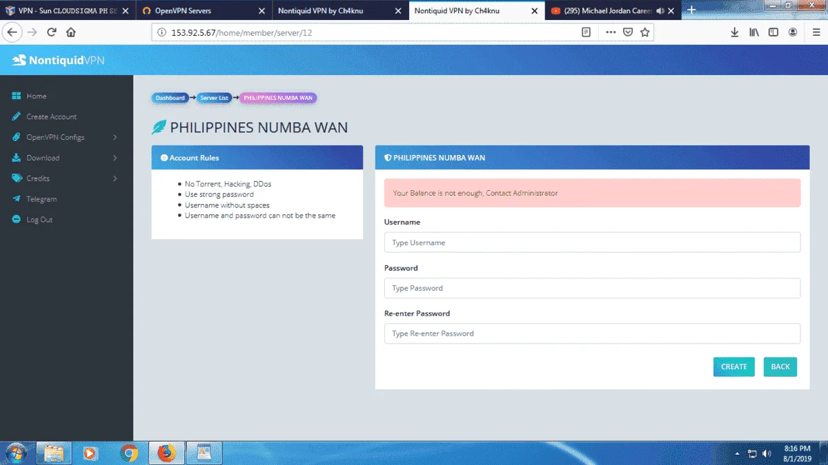Open the file explorer taskbar icon

pyautogui.click(x=54, y=453)
